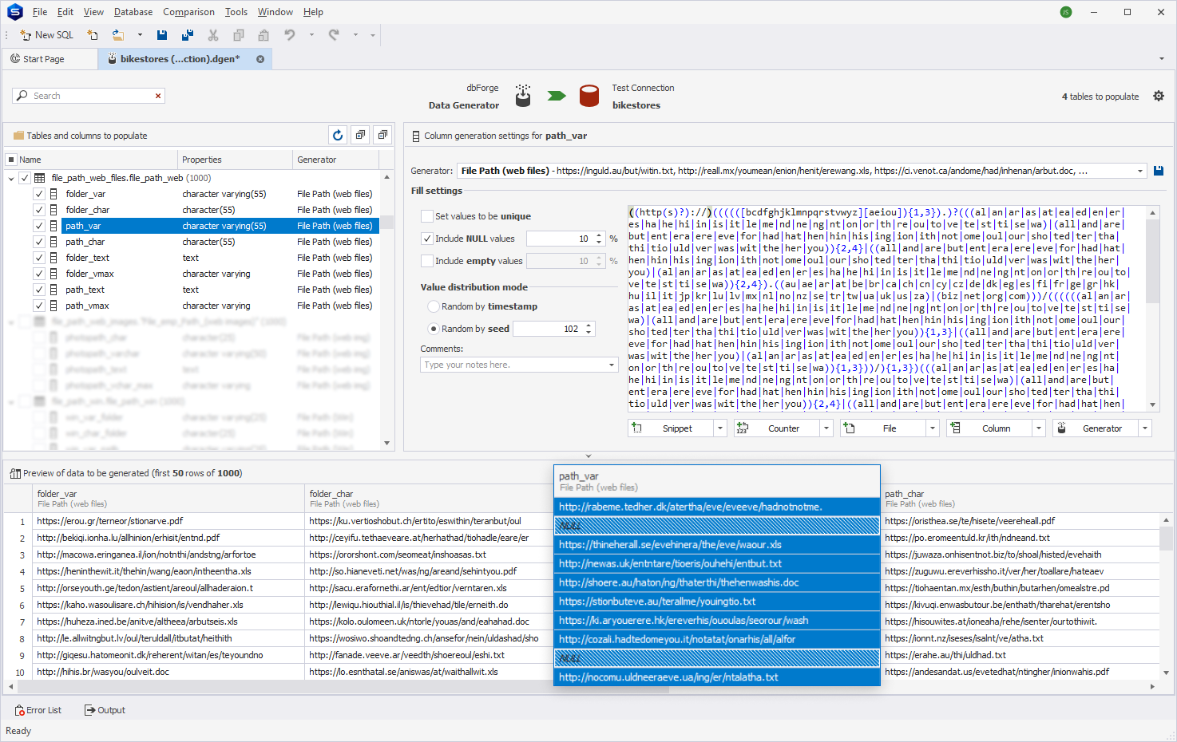Enable Set values to be unique
The height and width of the screenshot is (742, 1177).
[x=427, y=216]
